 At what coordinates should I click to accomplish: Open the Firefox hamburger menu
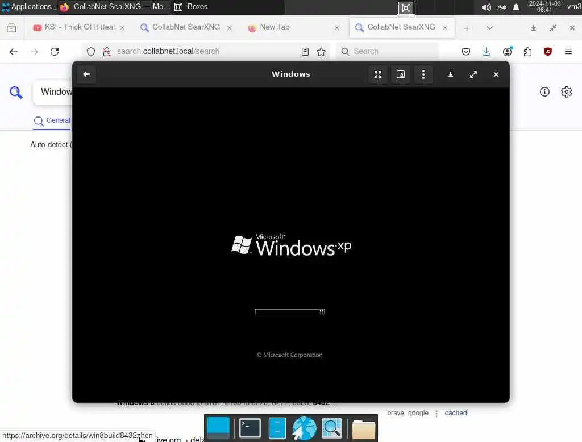click(x=568, y=52)
